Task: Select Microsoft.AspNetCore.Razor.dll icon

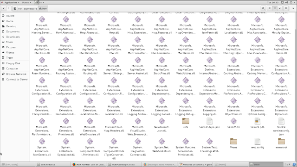Action: [x=282, y=40]
